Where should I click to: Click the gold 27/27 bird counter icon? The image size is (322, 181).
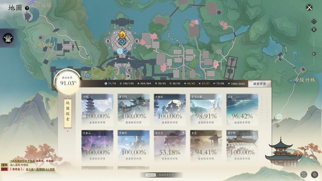[x=200, y=84]
